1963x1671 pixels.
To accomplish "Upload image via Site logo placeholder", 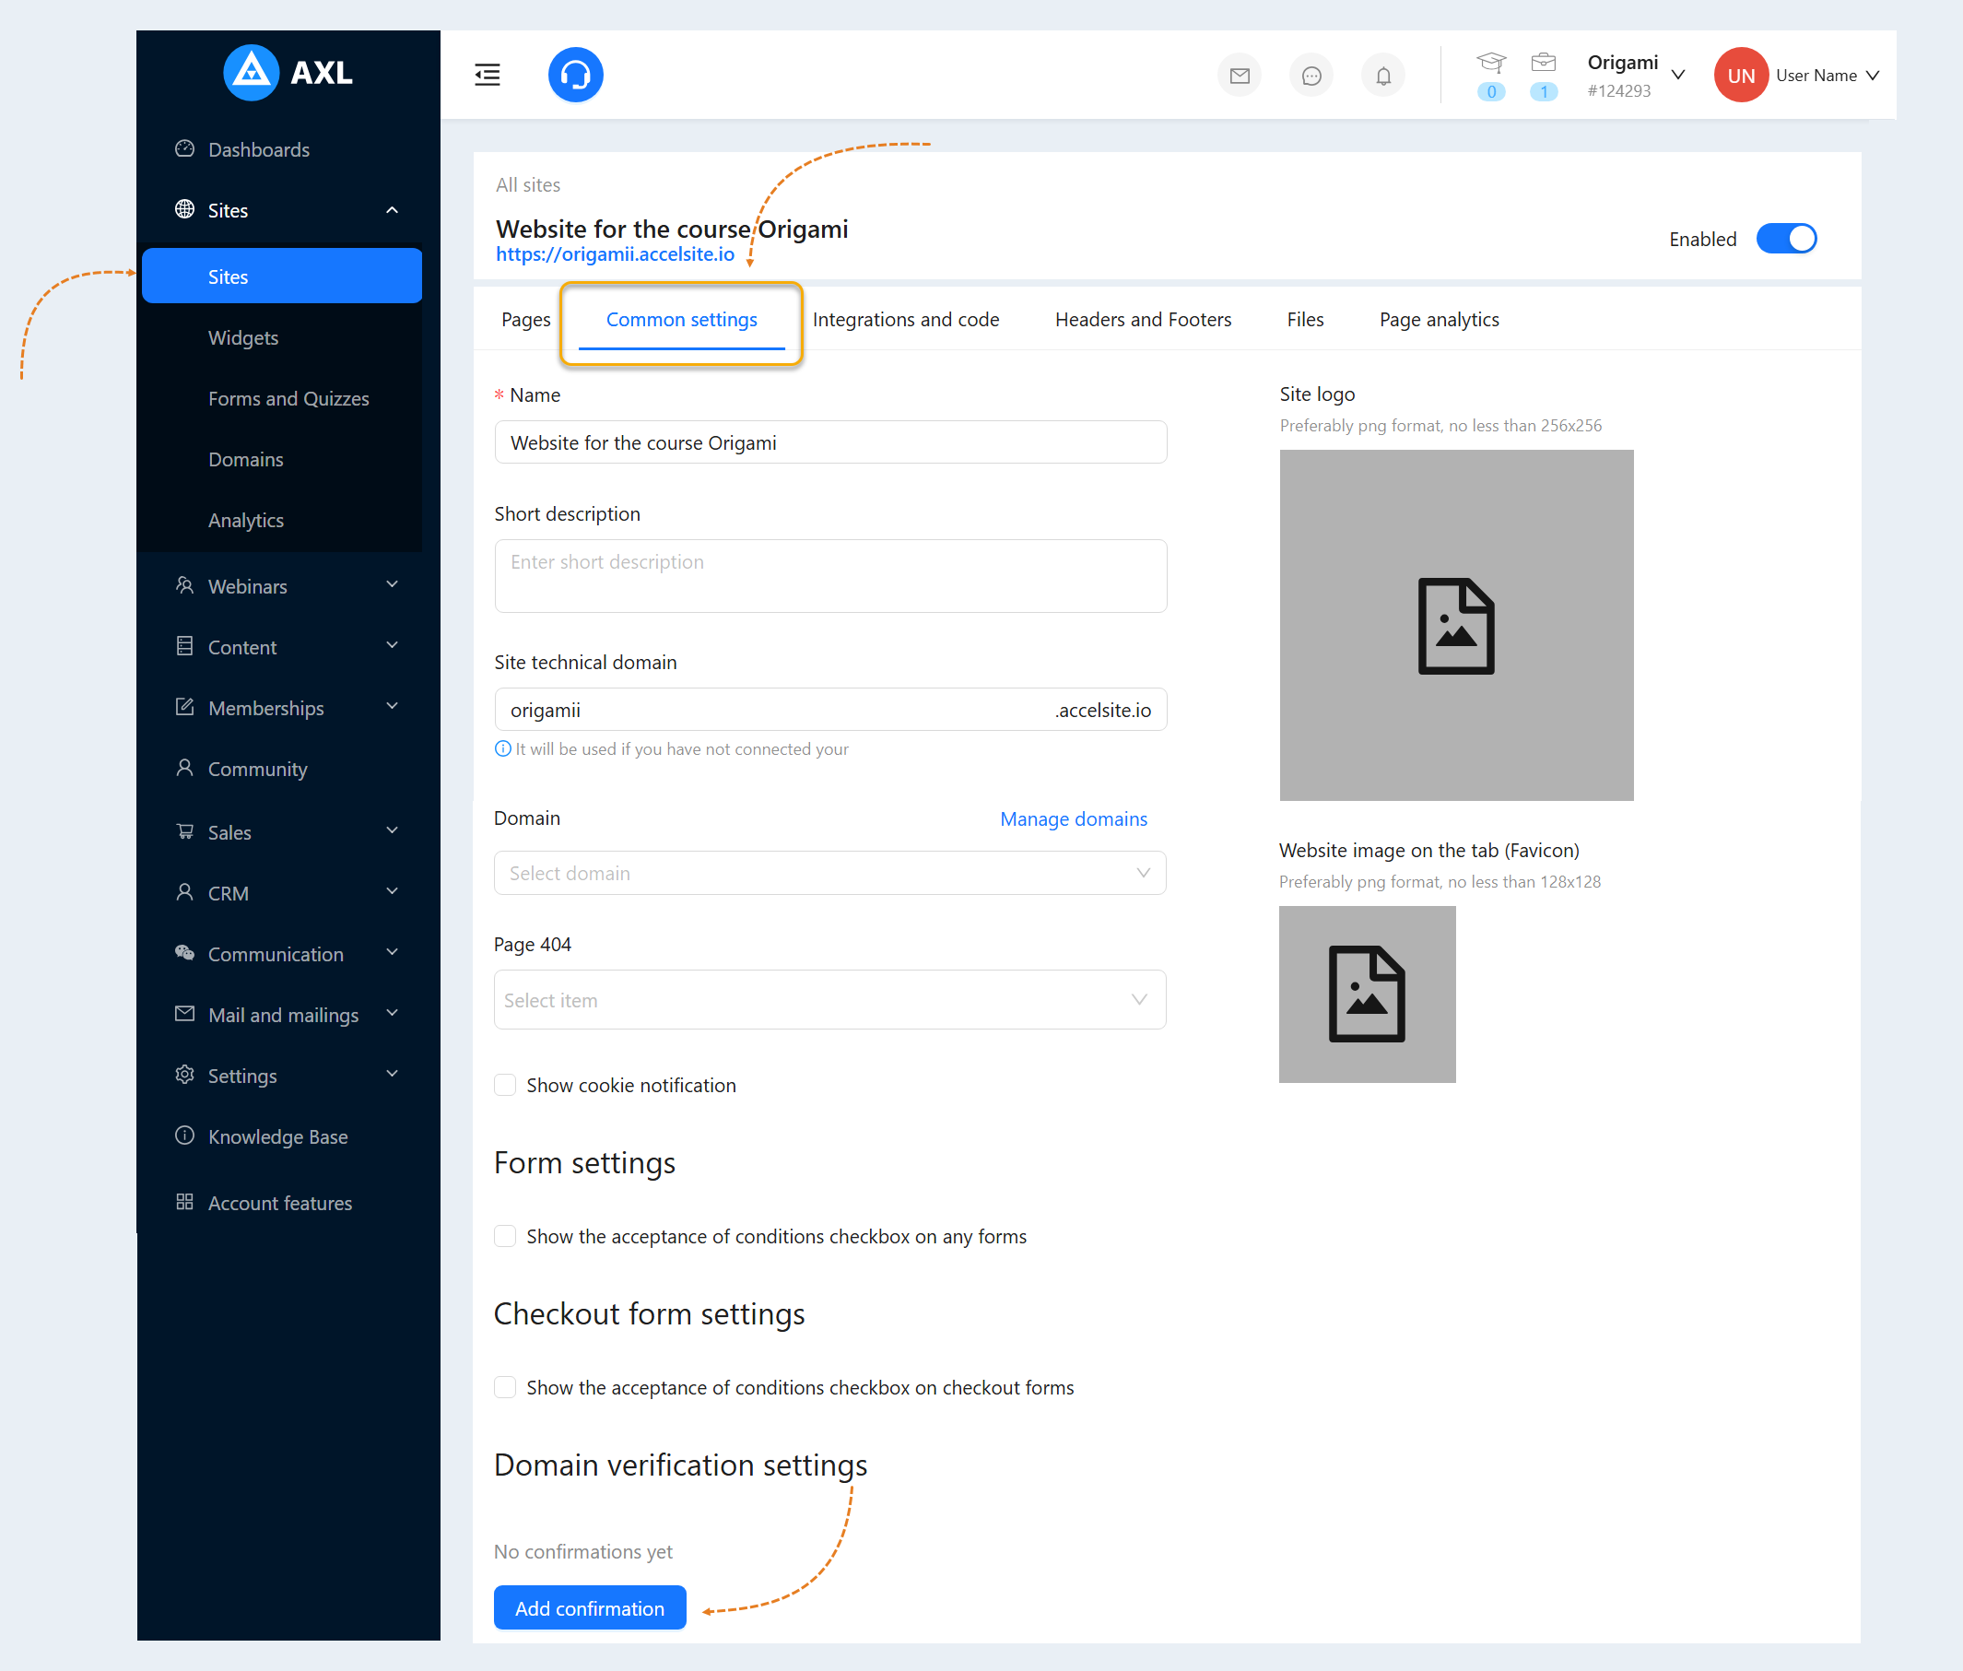I will pyautogui.click(x=1456, y=625).
